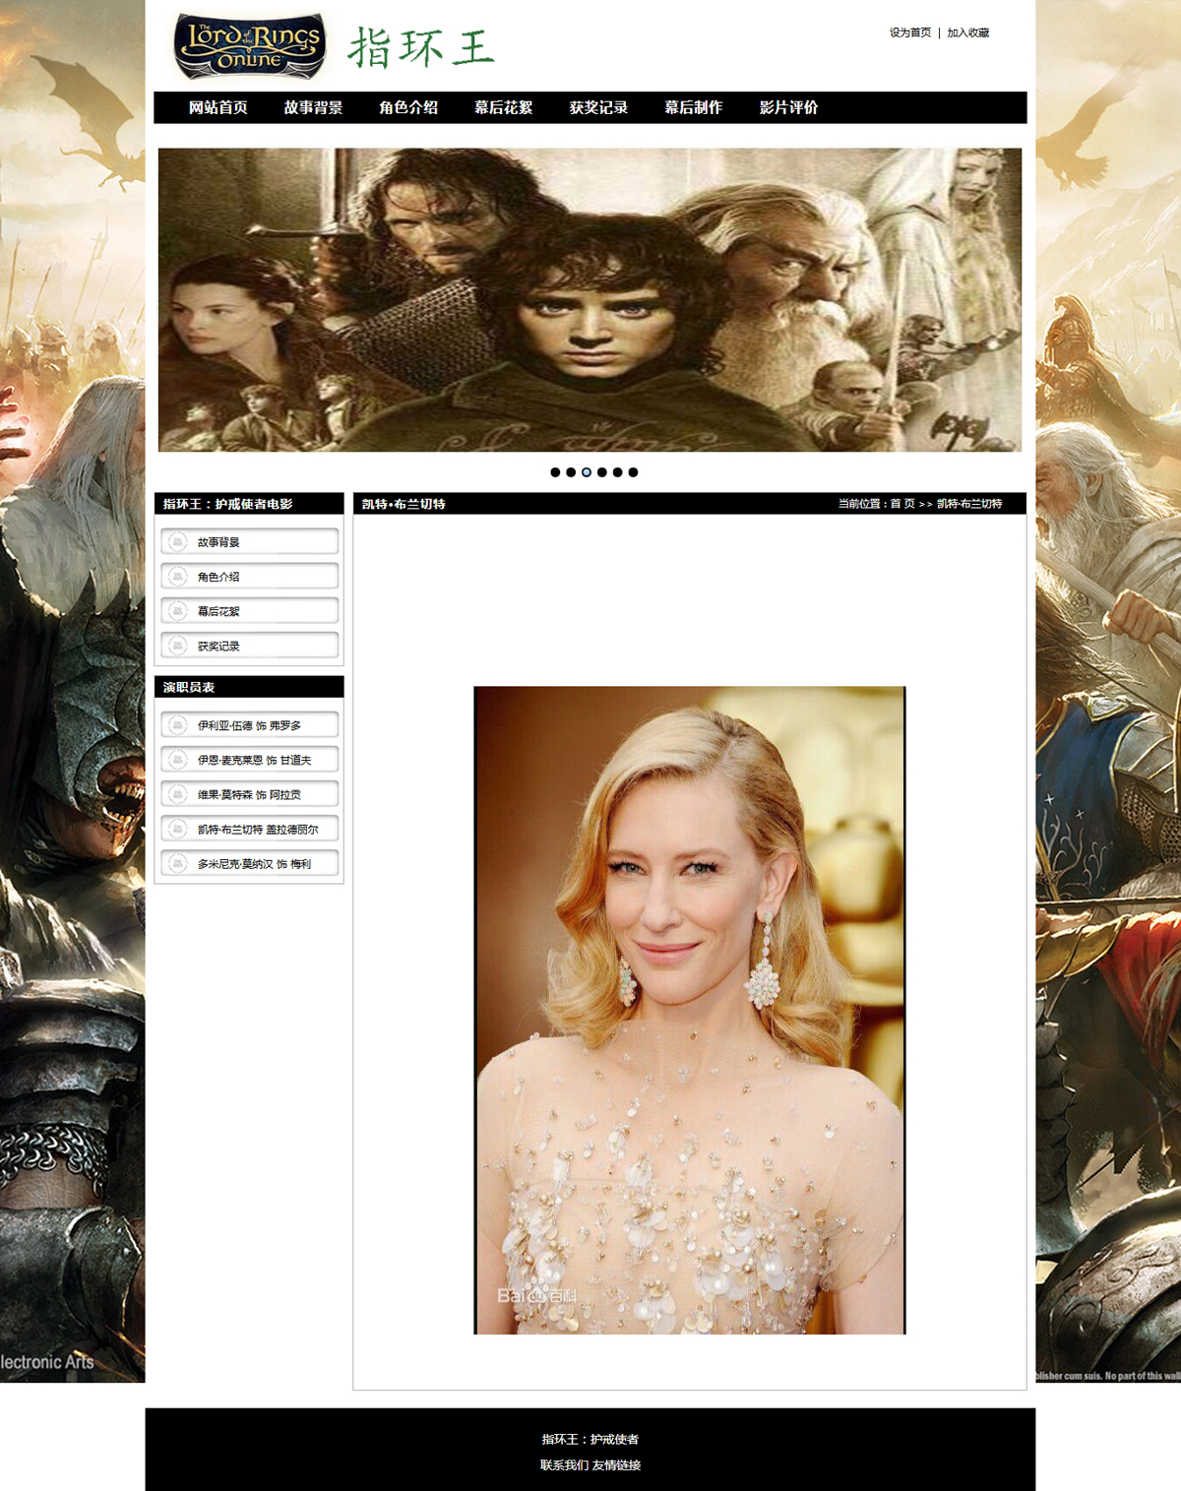Open the 角色介绍 button in left sidebar
This screenshot has height=1491, width=1181.
[x=250, y=577]
